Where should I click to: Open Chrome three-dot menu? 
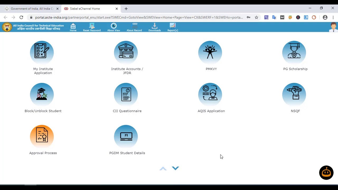(333, 17)
